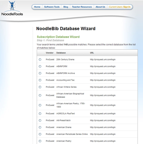Image resolution: width=143 pixels, height=144 pixels.
Task: Select the Accounting and Tax radio button
Action: [40, 80]
